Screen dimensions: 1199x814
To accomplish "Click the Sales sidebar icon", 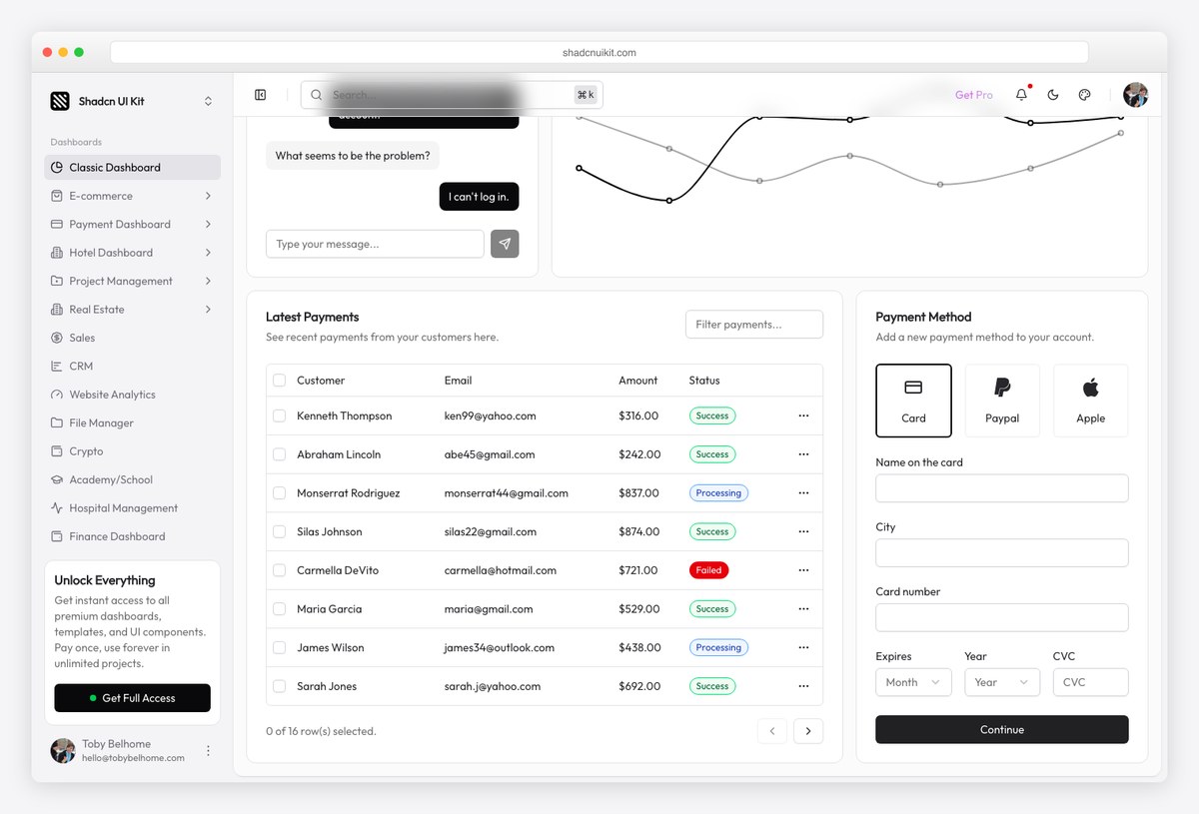I will pyautogui.click(x=57, y=338).
